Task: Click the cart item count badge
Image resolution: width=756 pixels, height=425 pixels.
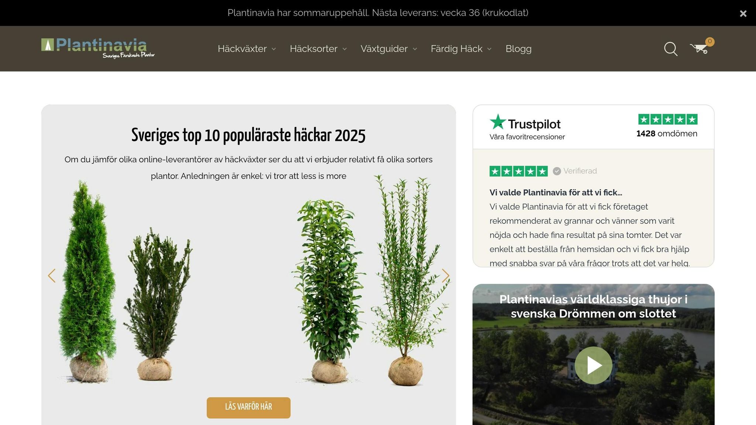Action: (x=709, y=42)
